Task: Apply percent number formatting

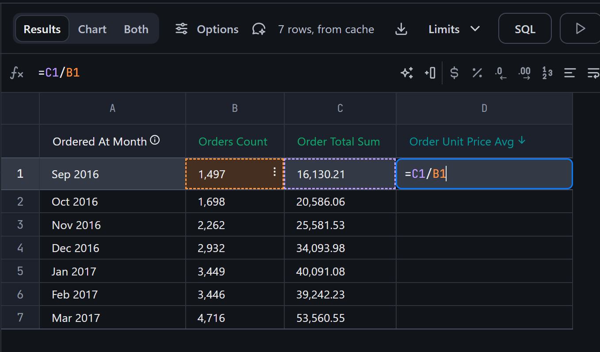Action: tap(477, 73)
